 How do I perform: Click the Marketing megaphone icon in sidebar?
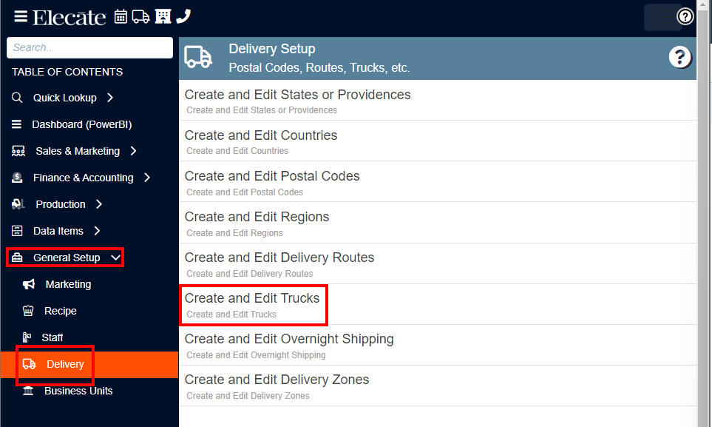[x=29, y=284]
